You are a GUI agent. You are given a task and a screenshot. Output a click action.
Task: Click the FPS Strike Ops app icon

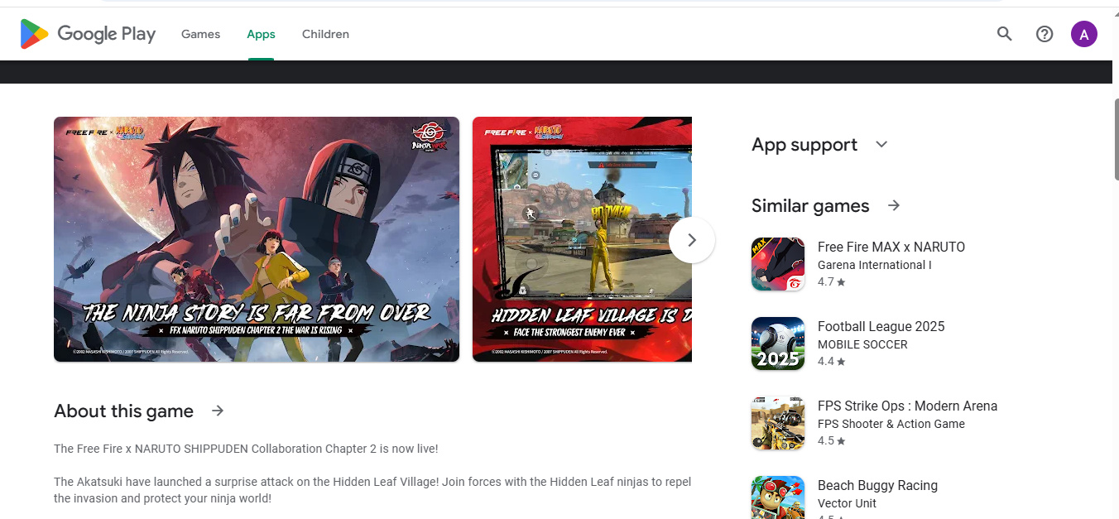[x=778, y=423]
